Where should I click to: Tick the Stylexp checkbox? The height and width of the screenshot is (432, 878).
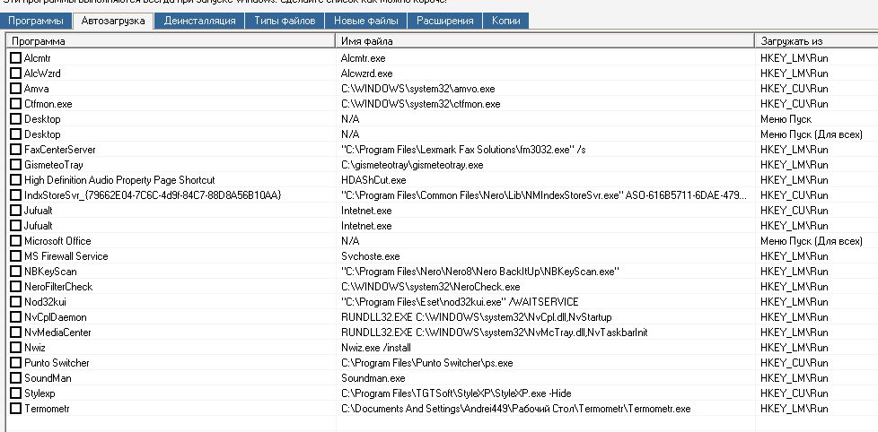(15, 393)
